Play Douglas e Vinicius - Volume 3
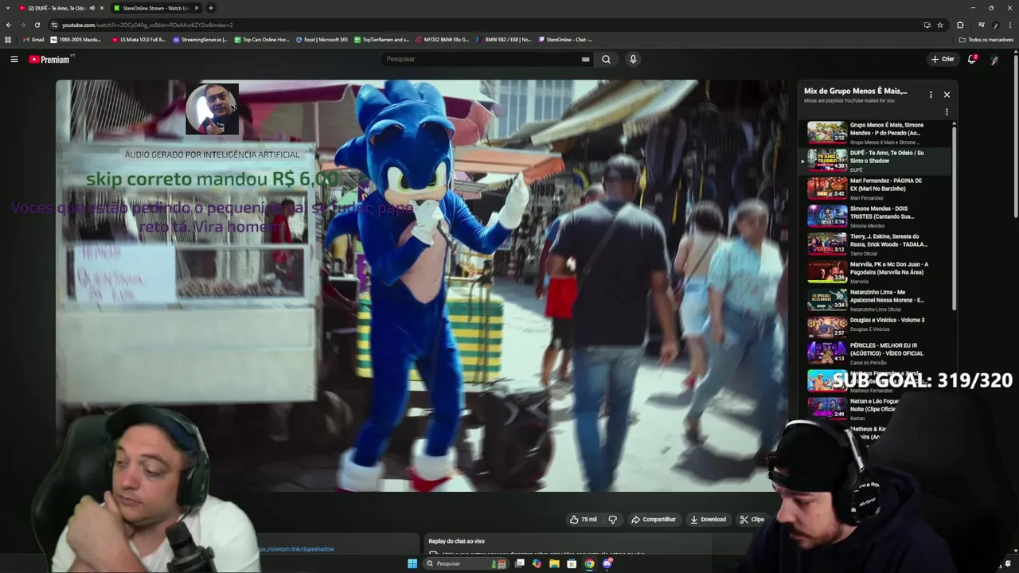1019x573 pixels. click(x=876, y=328)
